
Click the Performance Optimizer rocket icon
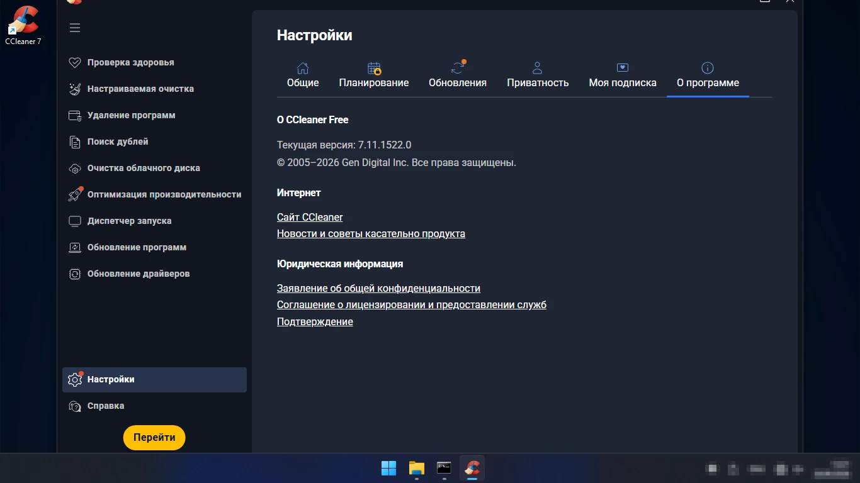tap(75, 194)
